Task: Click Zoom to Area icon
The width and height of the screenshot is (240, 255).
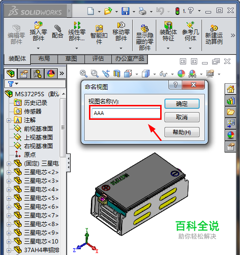Action: tap(95, 74)
